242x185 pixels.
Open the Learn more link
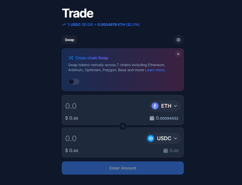coord(155,70)
